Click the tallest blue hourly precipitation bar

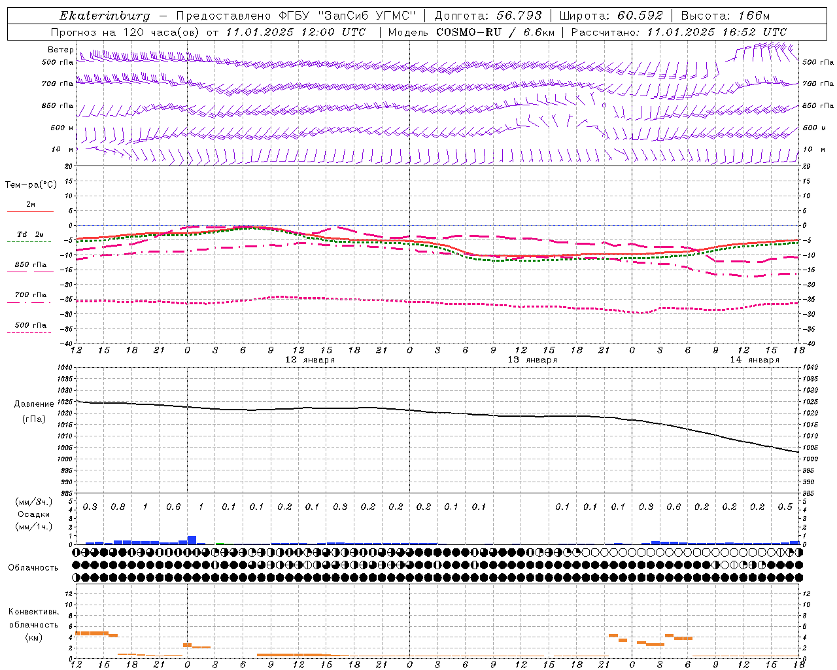192,540
